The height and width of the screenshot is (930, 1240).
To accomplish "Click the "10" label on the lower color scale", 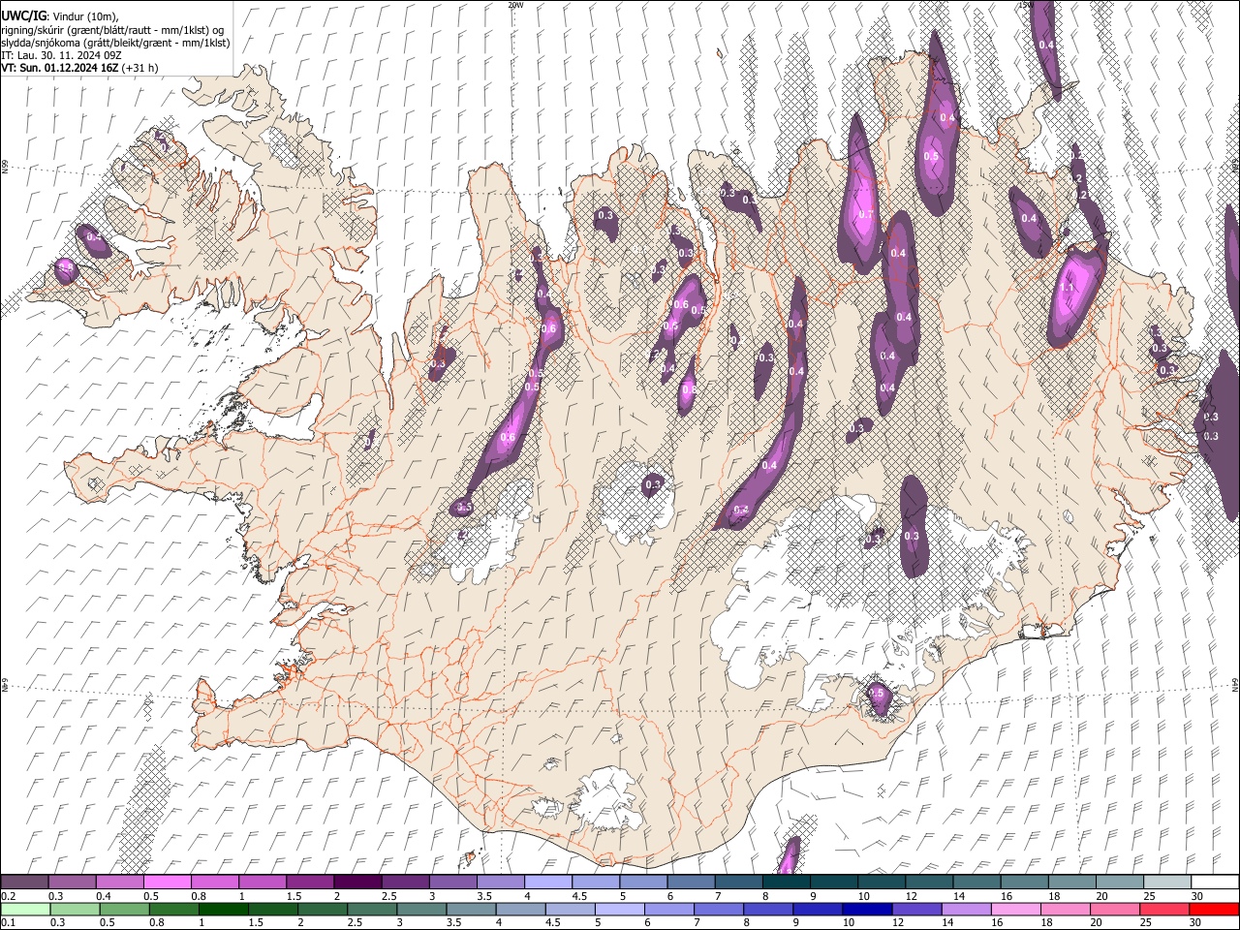I will 849,923.
